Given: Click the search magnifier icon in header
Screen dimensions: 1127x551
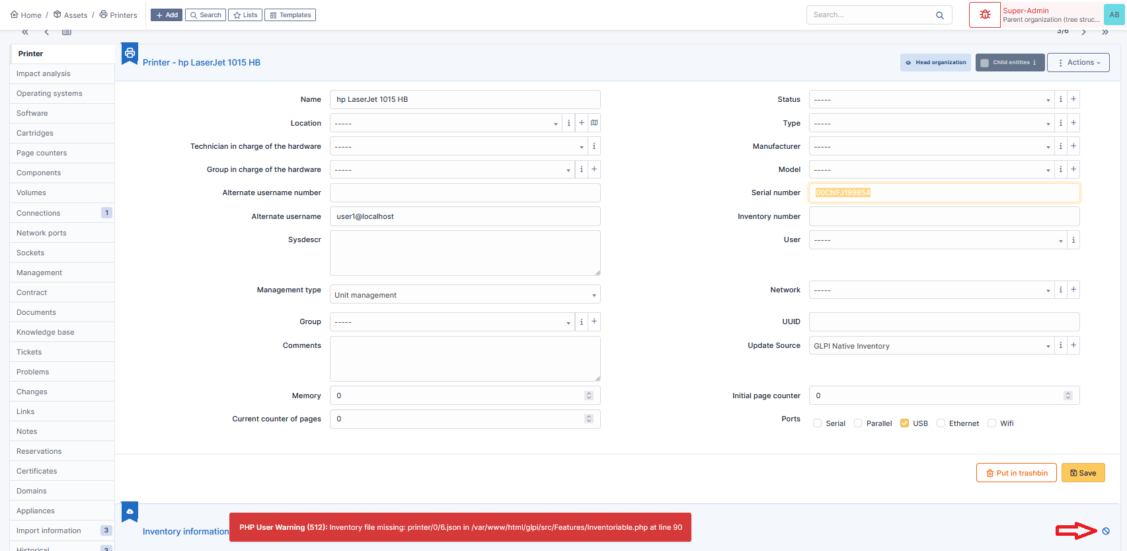Looking at the screenshot, I should 940,15.
